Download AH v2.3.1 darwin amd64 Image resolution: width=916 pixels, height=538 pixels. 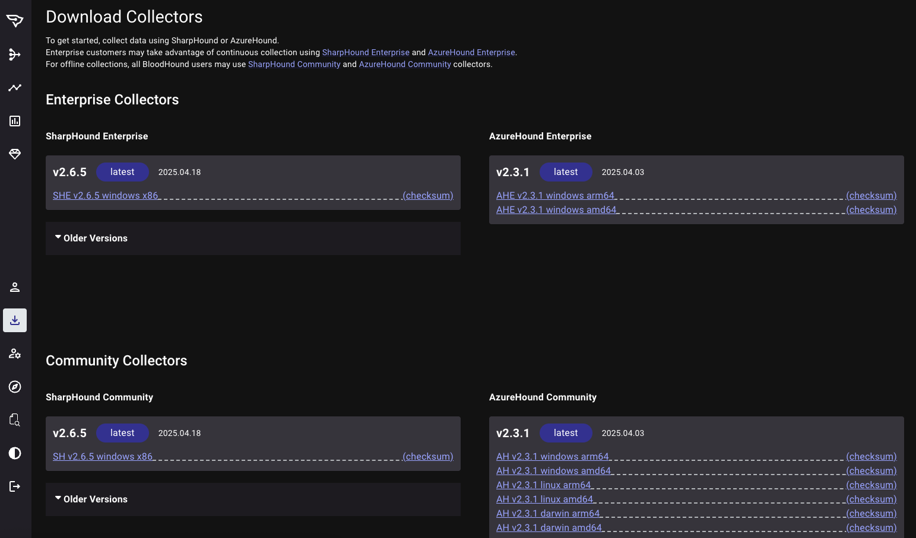click(549, 527)
